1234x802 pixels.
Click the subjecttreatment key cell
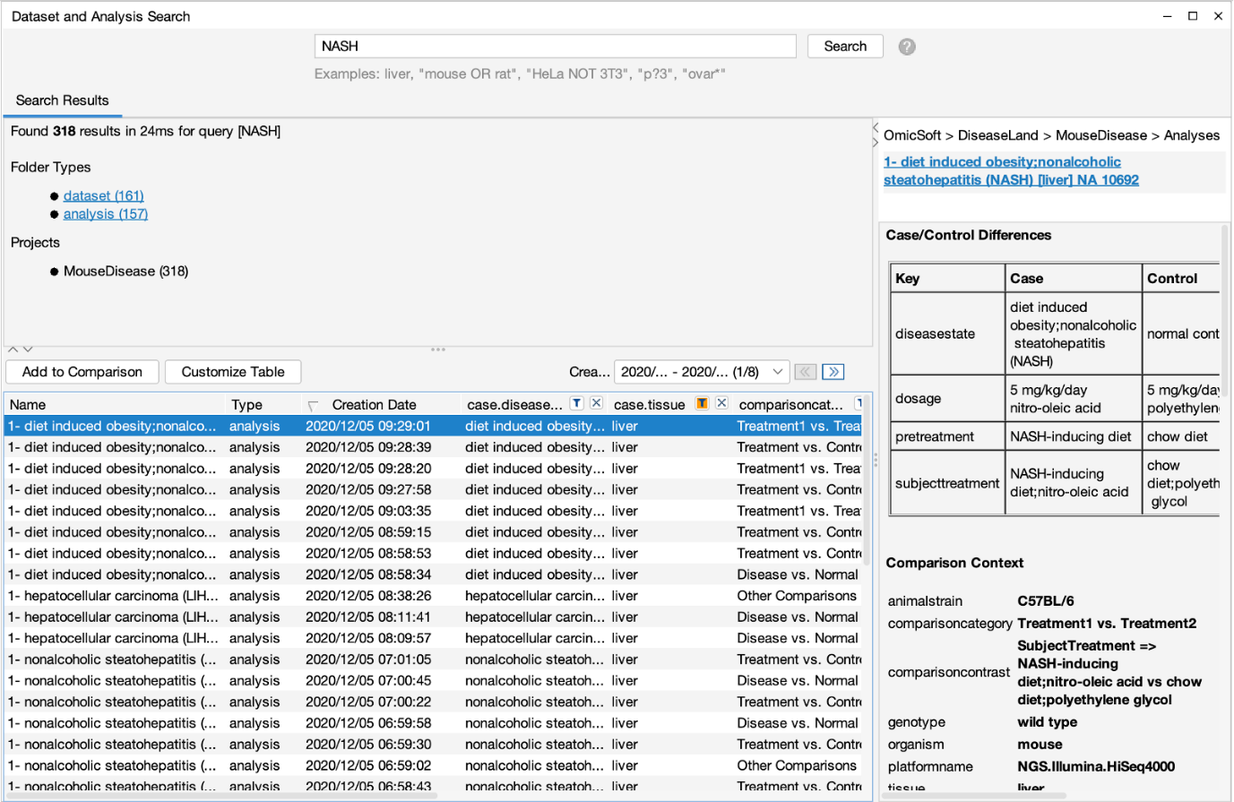point(947,483)
